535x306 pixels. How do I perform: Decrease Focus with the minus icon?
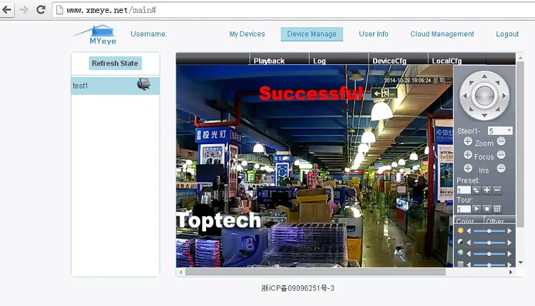tap(501, 155)
